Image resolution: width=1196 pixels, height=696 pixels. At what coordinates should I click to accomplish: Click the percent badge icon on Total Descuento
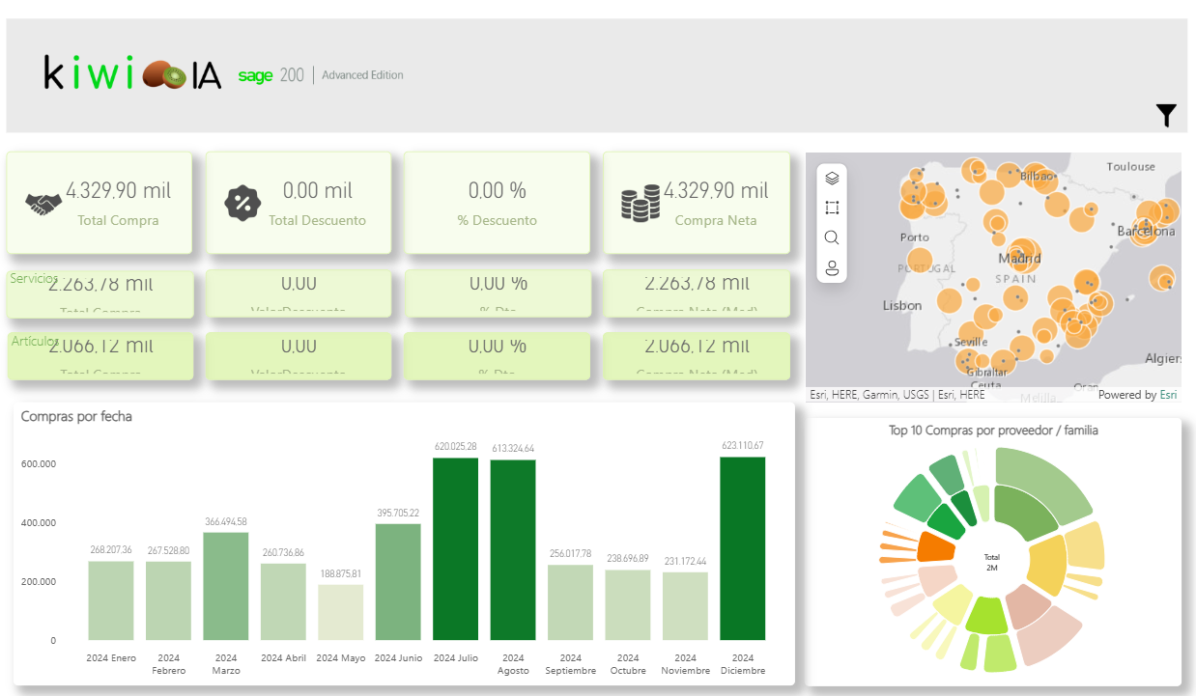click(242, 204)
